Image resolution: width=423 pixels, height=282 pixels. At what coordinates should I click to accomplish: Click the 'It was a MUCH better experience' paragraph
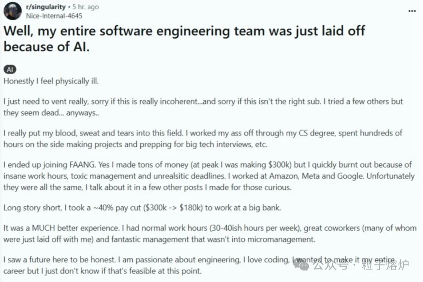point(210,234)
